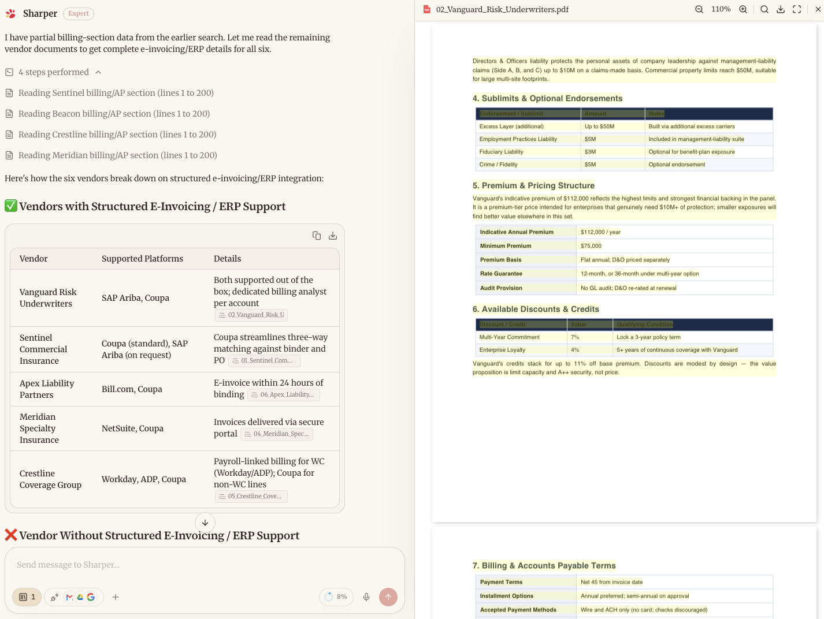Zoom in the PDF viewer
This screenshot has height=619, width=824.
click(743, 9)
